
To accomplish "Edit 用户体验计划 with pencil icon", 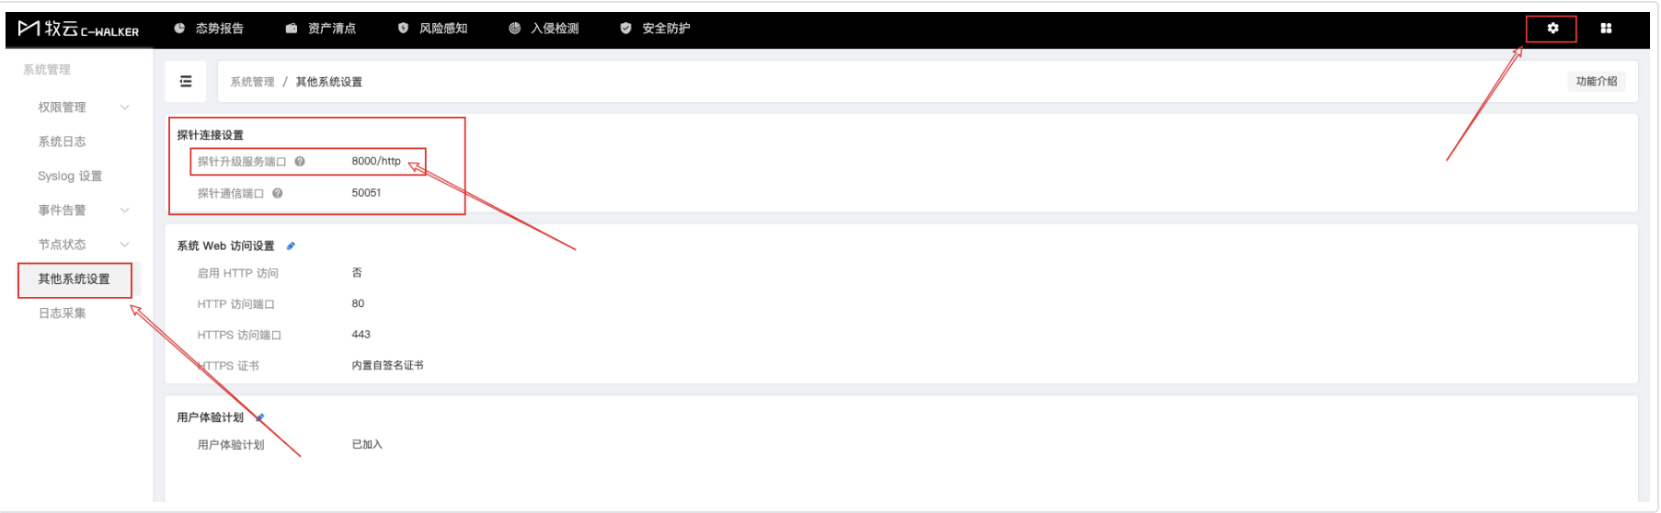I will coord(259,417).
